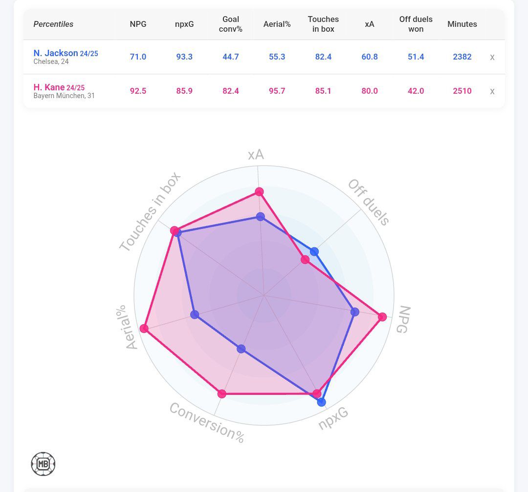Click Jackson's 2382 minutes value
The width and height of the screenshot is (528, 492).
point(462,57)
